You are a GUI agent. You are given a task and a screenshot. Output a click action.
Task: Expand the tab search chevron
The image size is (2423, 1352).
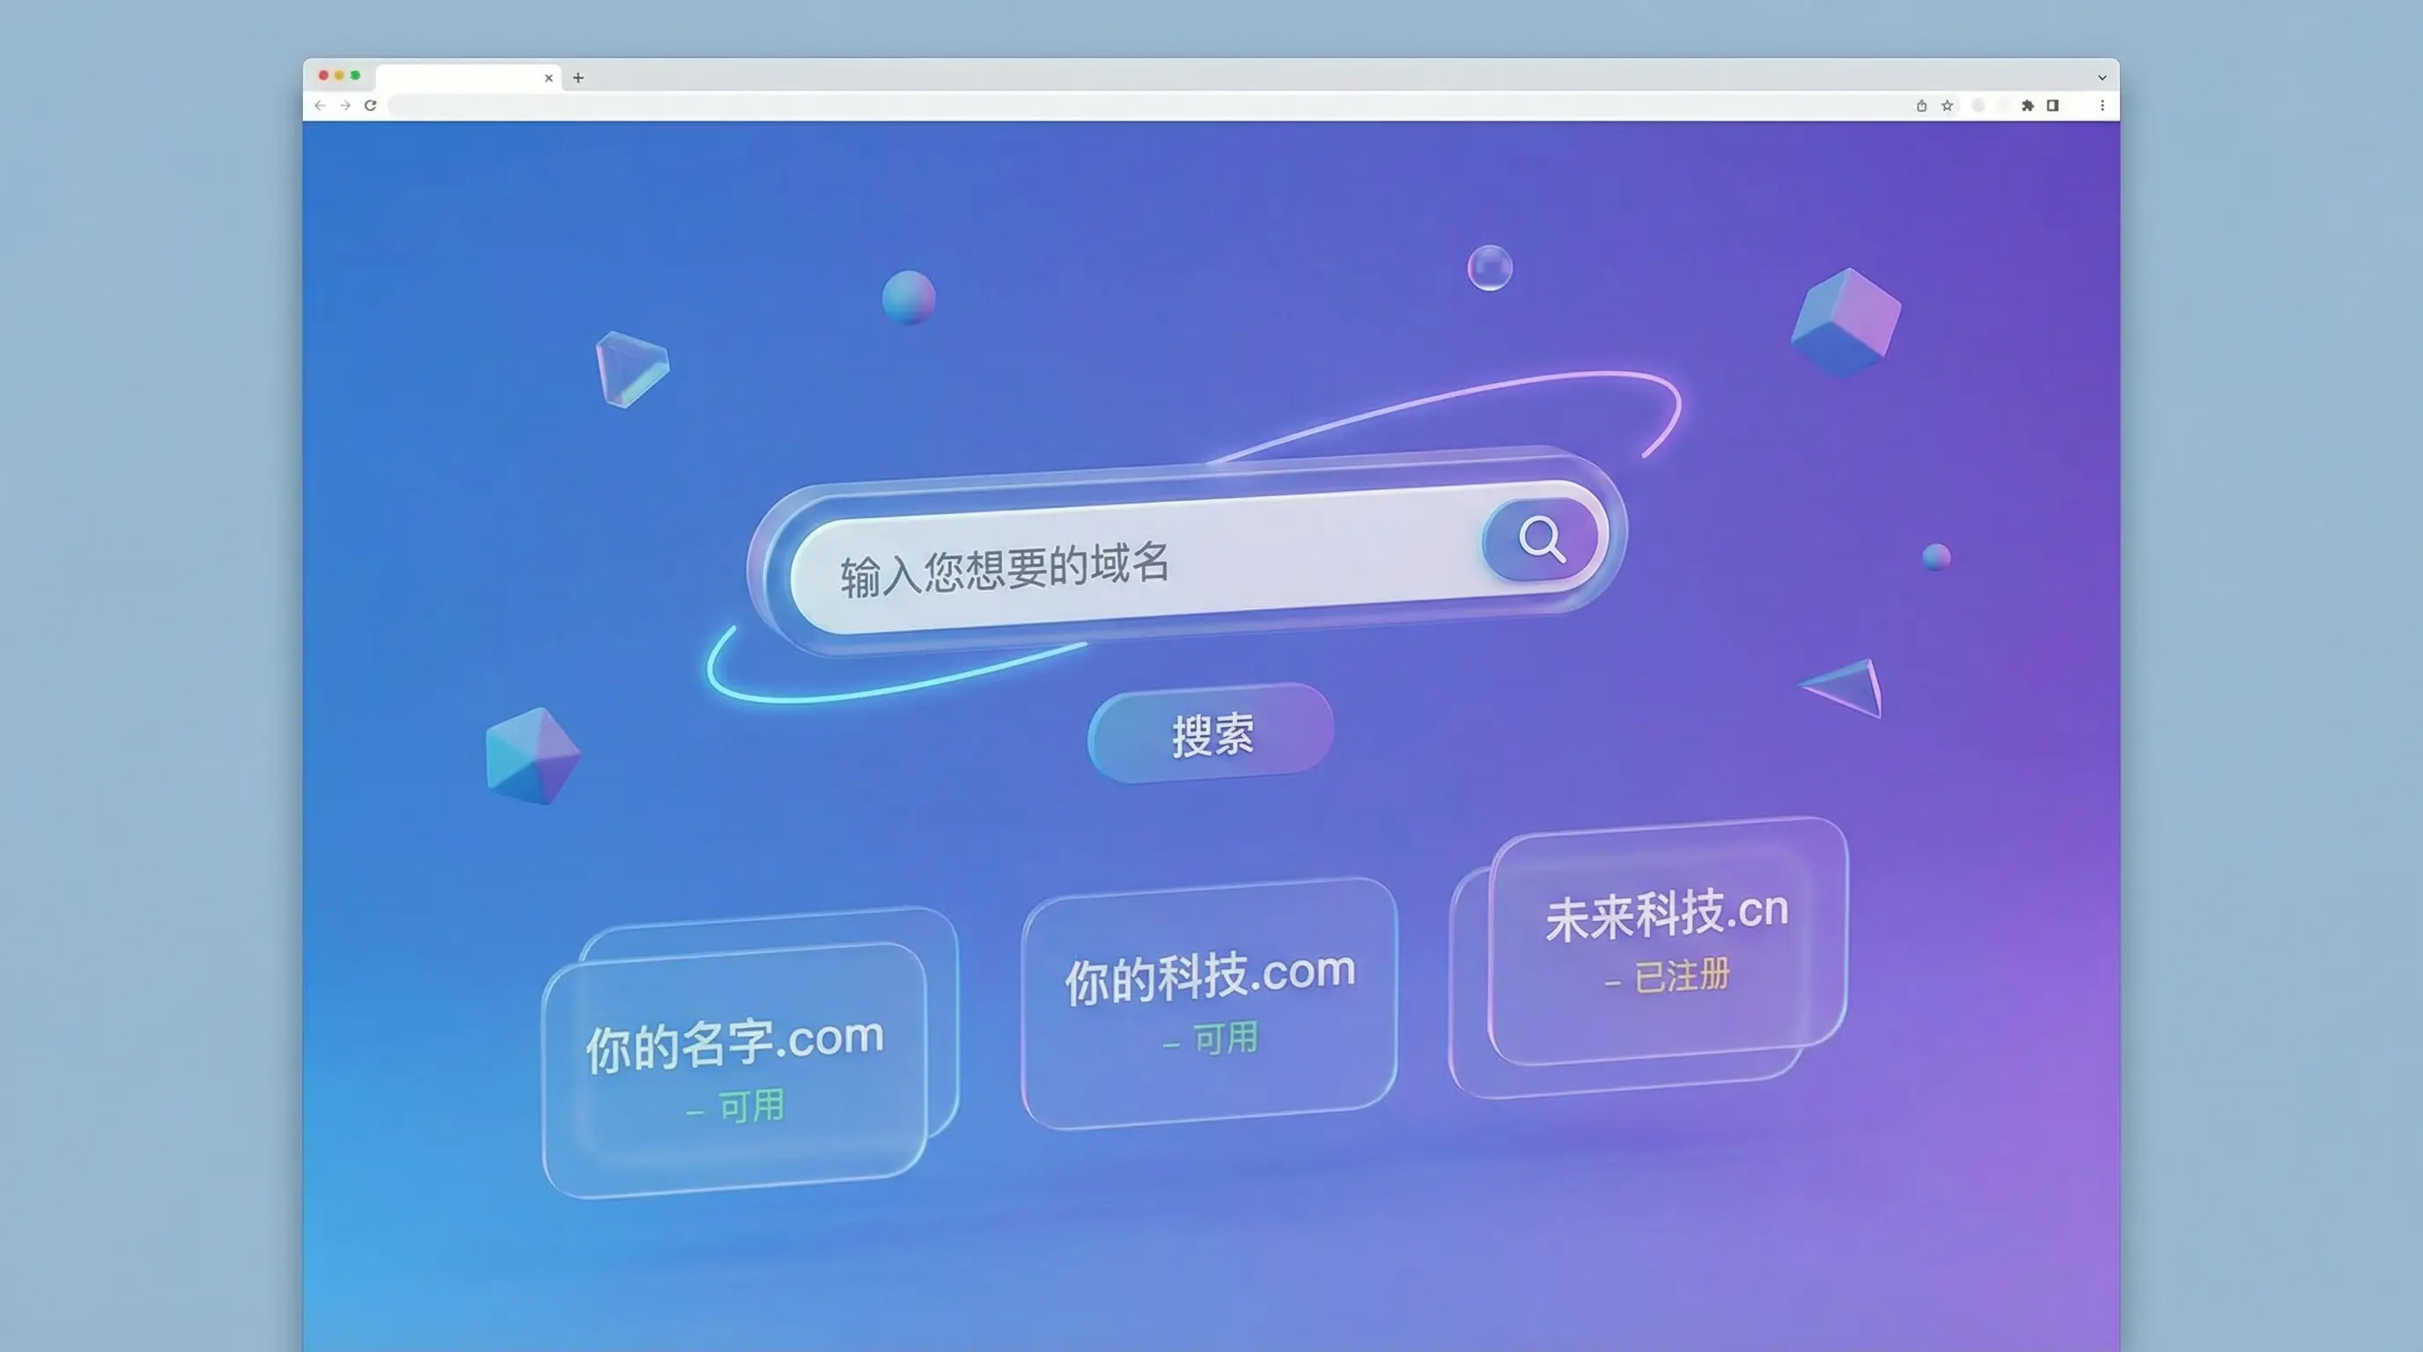[x=2103, y=77]
